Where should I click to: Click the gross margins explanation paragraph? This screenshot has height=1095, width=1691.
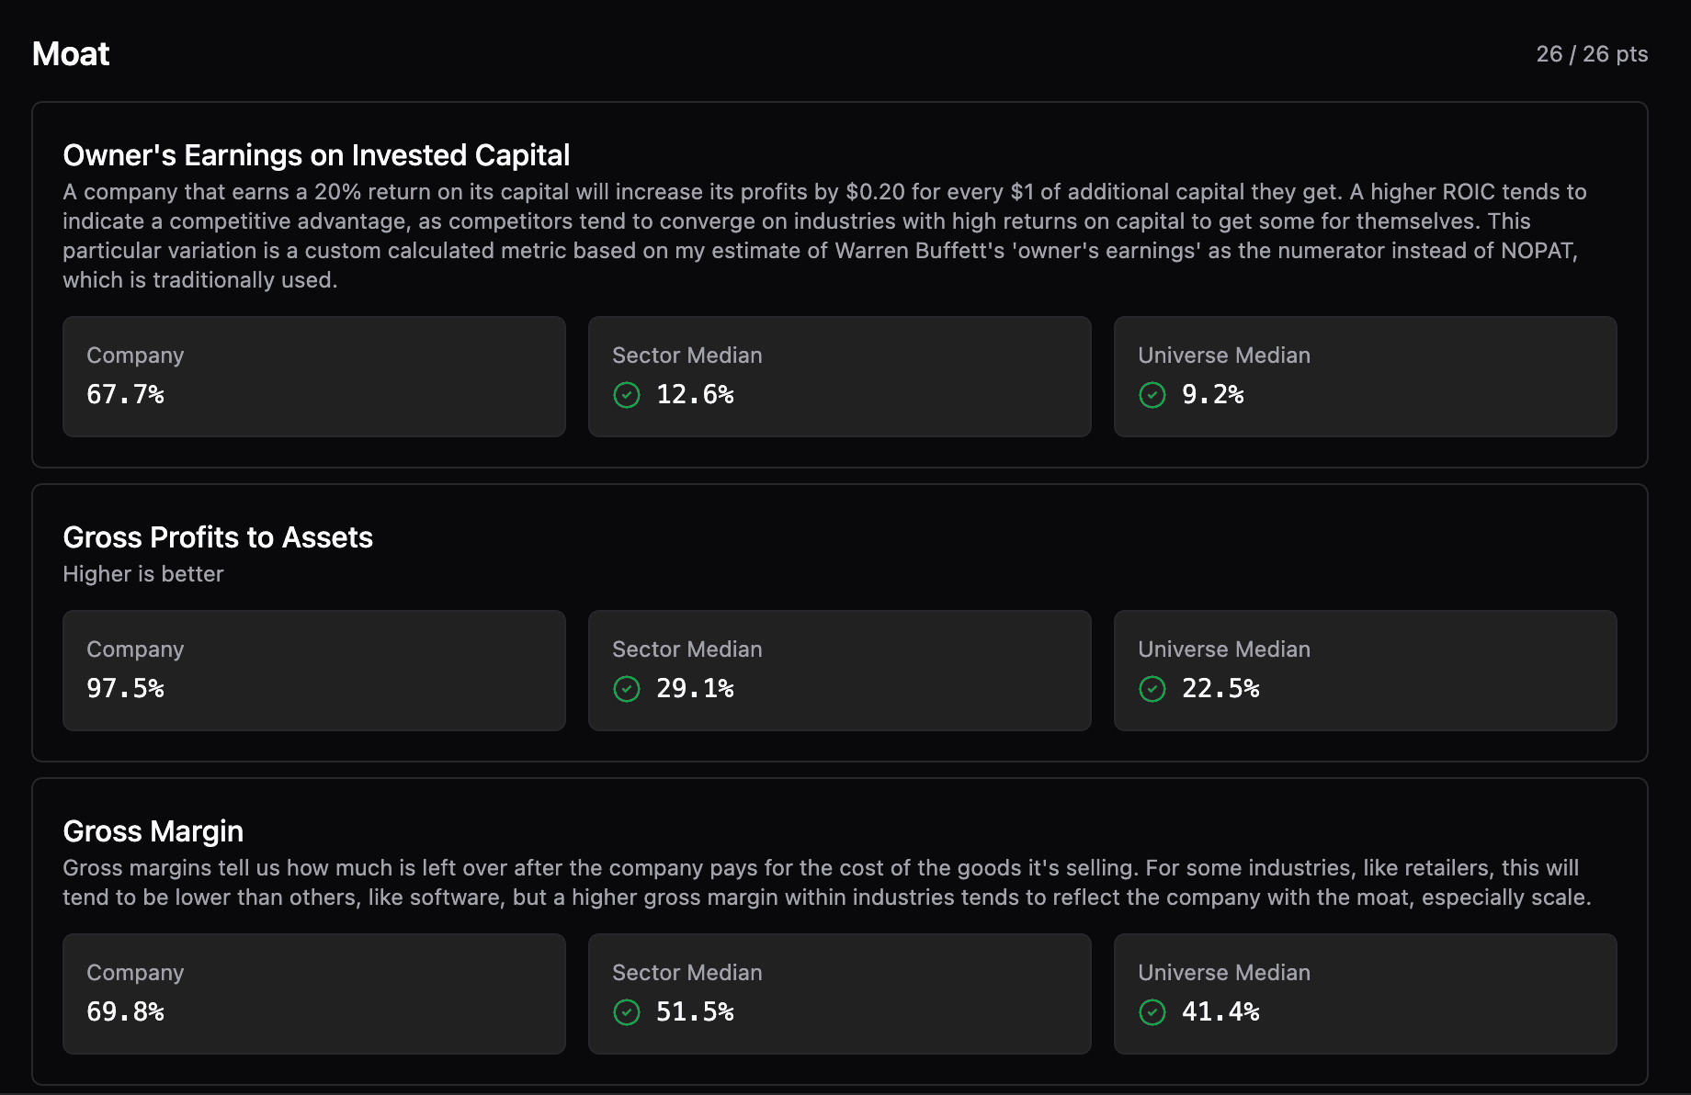pos(826,883)
